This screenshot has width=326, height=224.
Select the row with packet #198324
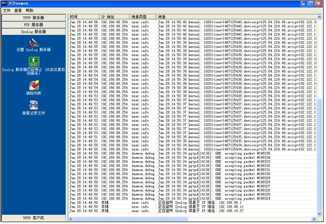[x=193, y=198]
